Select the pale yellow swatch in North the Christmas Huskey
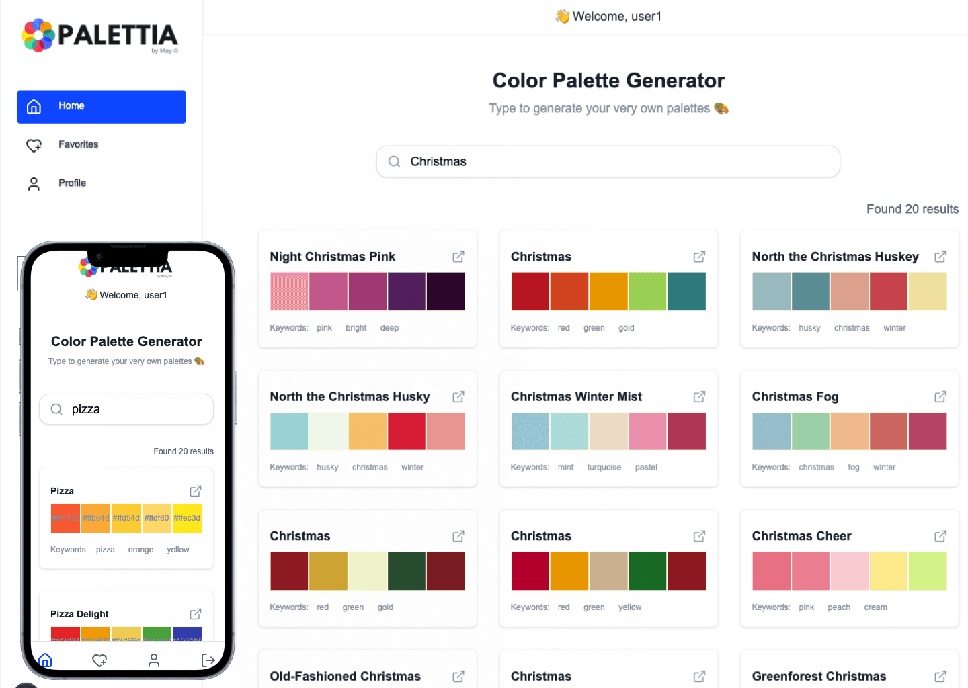 (x=928, y=291)
